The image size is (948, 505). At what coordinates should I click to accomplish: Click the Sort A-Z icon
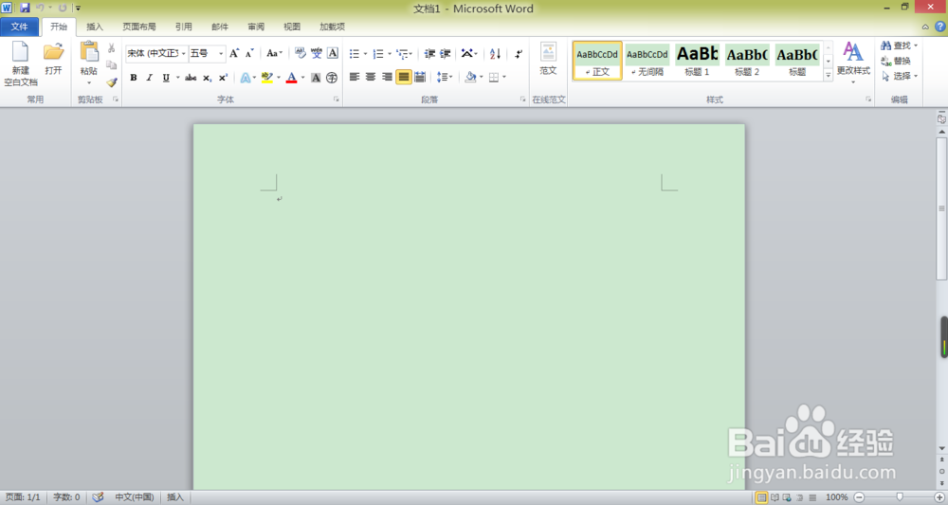click(x=495, y=54)
